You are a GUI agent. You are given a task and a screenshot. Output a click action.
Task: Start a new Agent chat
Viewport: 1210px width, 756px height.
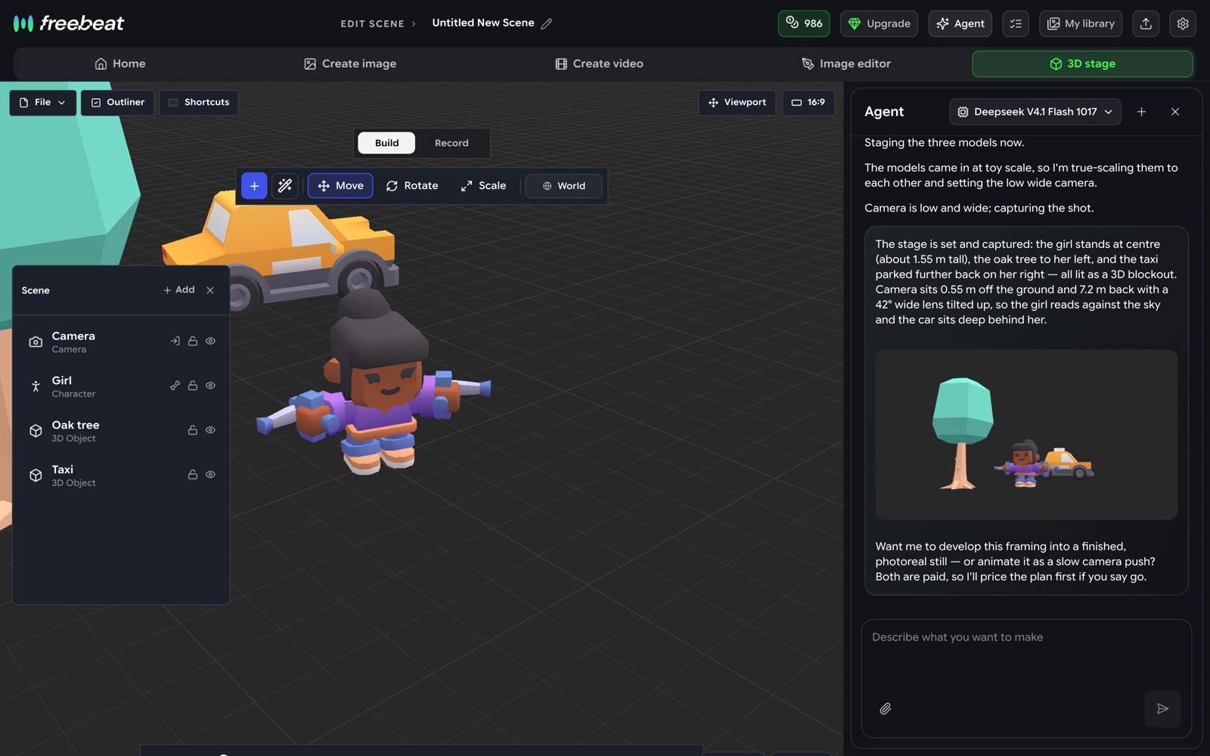(1142, 112)
